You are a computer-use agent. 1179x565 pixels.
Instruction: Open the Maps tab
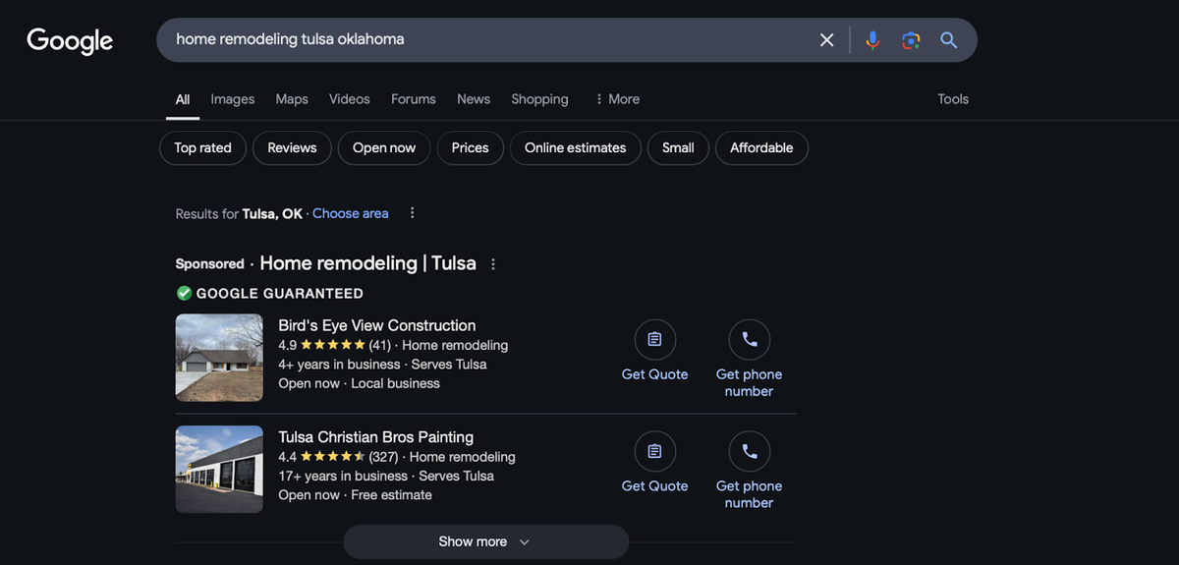pos(292,99)
